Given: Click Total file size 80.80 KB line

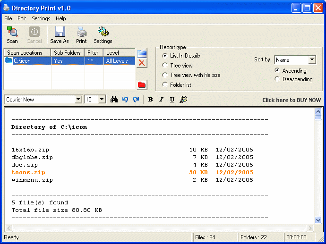Looking at the screenshot, I should [x=57, y=210].
